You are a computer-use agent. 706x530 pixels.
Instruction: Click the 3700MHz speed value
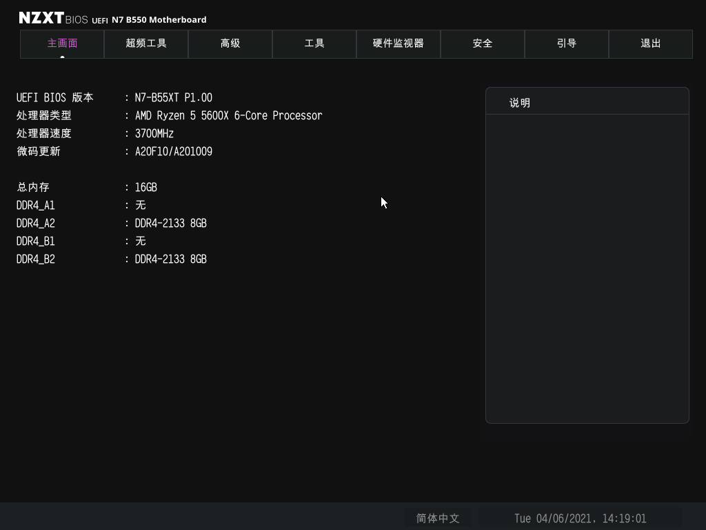pos(154,133)
